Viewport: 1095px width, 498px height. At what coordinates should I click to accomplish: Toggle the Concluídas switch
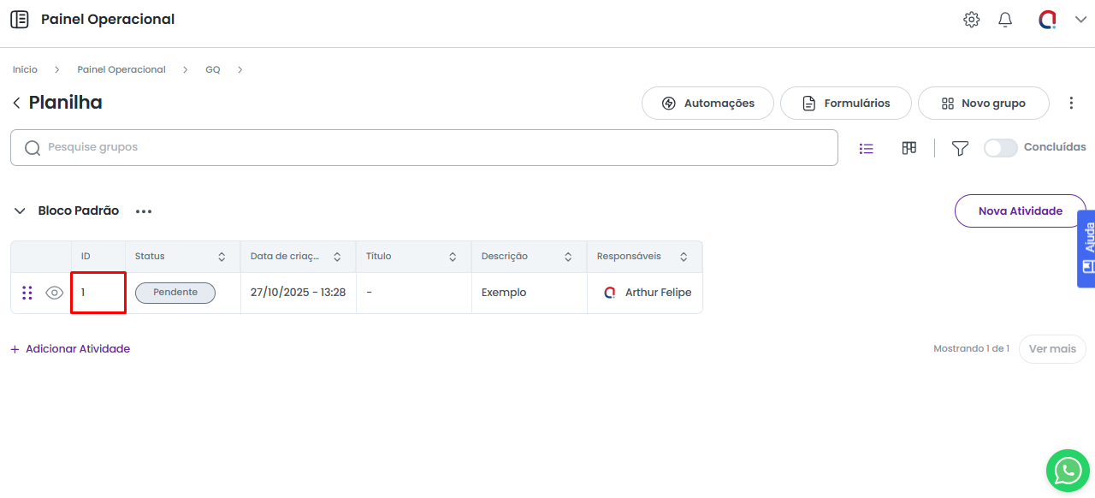click(1000, 148)
